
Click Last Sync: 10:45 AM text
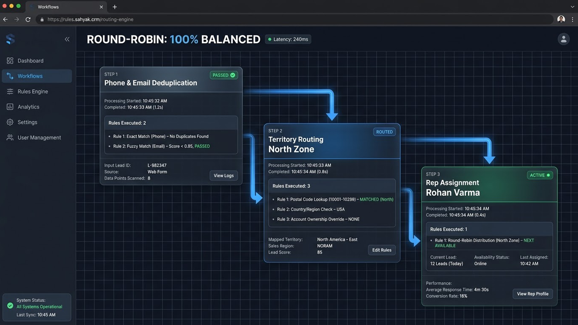(x=36, y=315)
